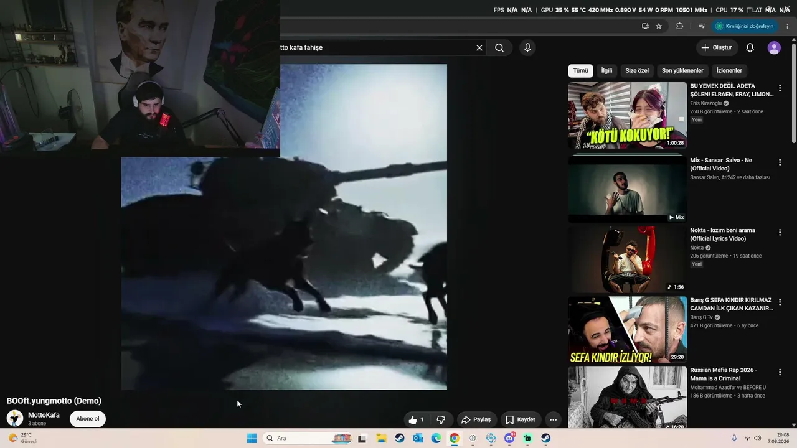Screen dimensions: 797x448
Task: Click the Yeni badge under Enis Kirazoglu video
Action: pos(697,120)
